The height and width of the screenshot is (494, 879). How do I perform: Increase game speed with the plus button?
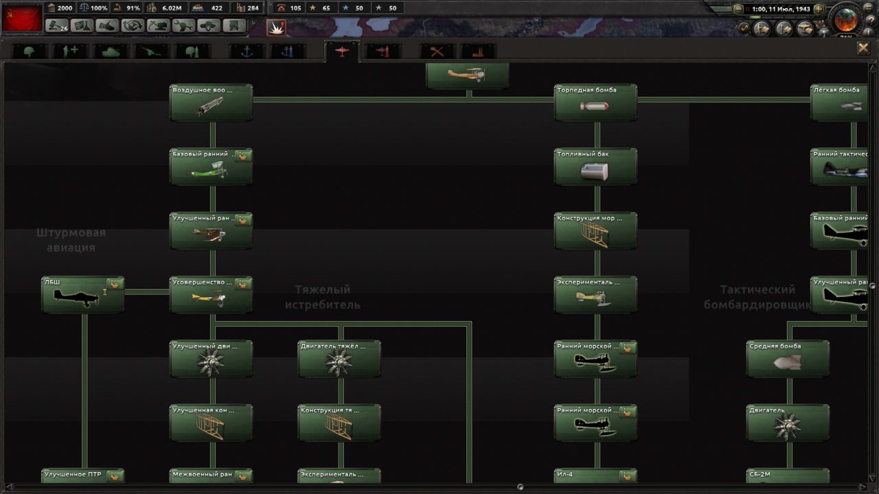tap(819, 8)
